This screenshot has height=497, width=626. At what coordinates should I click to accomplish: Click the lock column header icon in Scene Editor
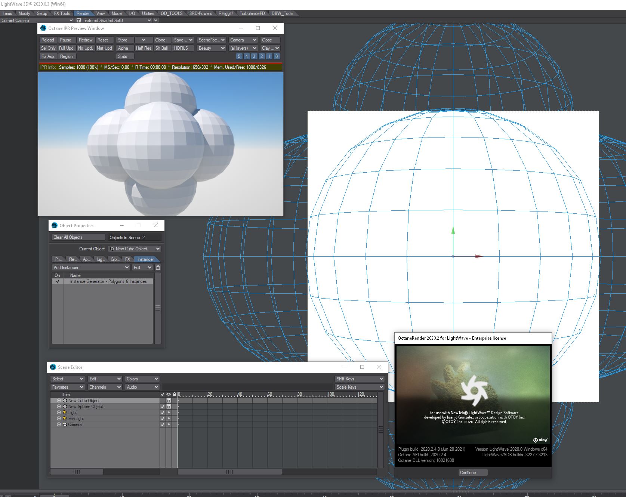tap(175, 394)
